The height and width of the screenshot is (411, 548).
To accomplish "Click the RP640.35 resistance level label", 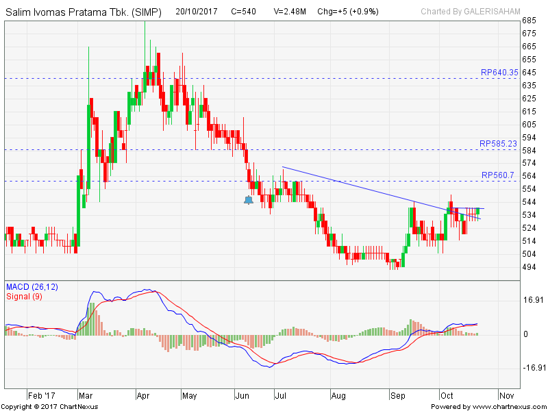I will coord(499,72).
